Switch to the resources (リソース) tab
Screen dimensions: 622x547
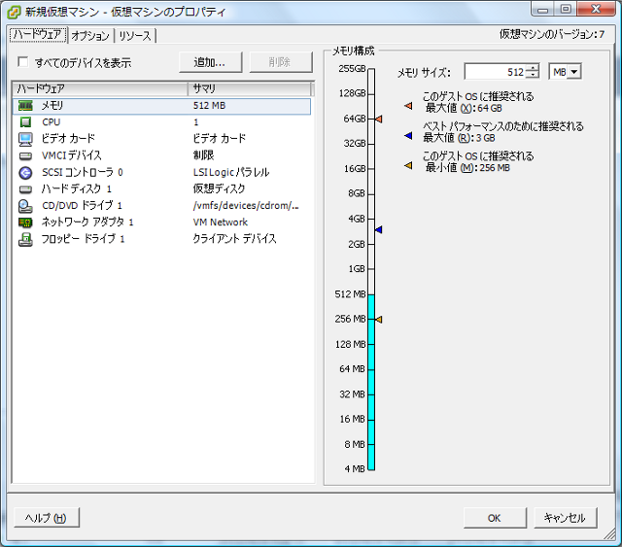coord(135,36)
